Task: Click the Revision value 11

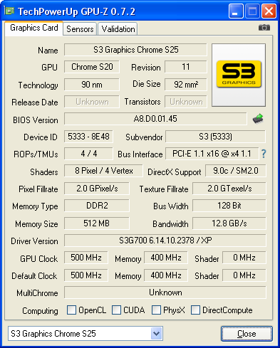Action: tap(186, 67)
